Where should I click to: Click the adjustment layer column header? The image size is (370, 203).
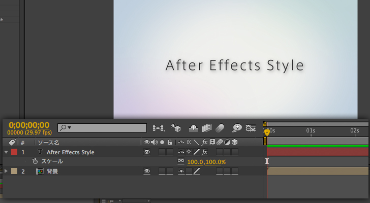[x=227, y=142]
